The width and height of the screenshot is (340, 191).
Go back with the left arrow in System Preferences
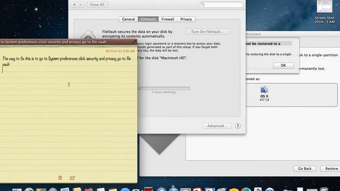tap(74, 5)
